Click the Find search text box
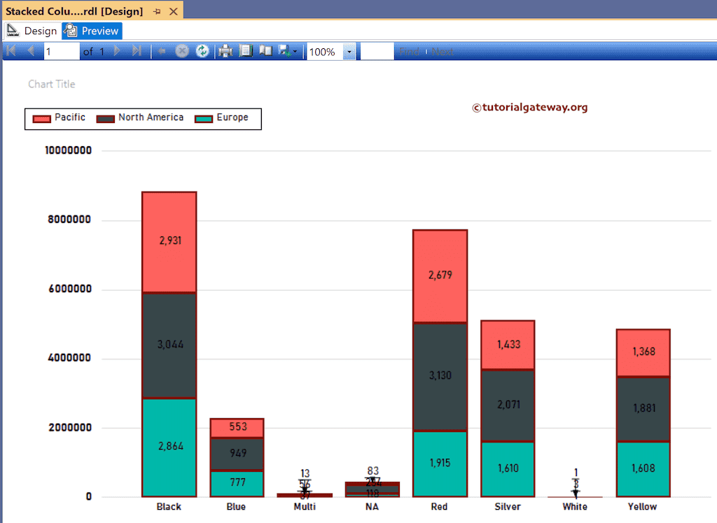This screenshot has height=523, width=717. [376, 51]
